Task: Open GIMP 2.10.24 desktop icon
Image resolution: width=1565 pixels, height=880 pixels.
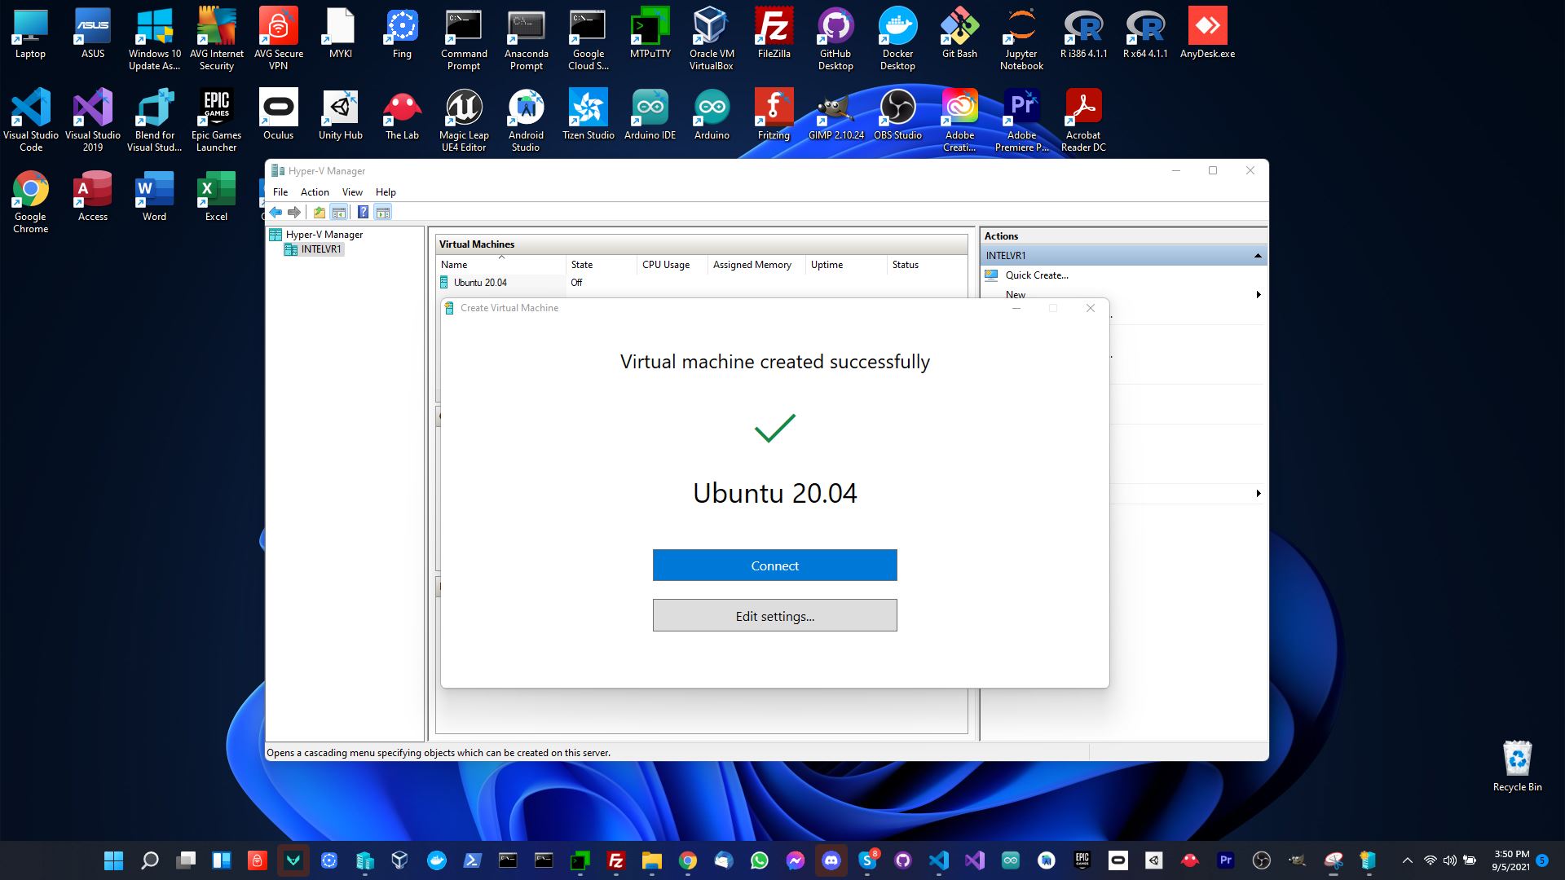Action: (x=835, y=114)
